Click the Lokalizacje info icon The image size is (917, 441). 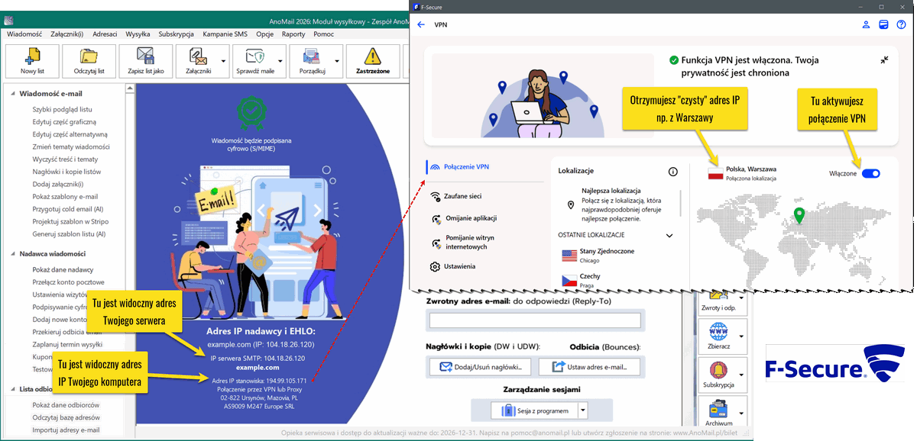(673, 172)
